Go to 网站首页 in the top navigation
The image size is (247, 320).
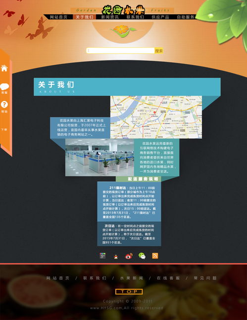click(59, 17)
